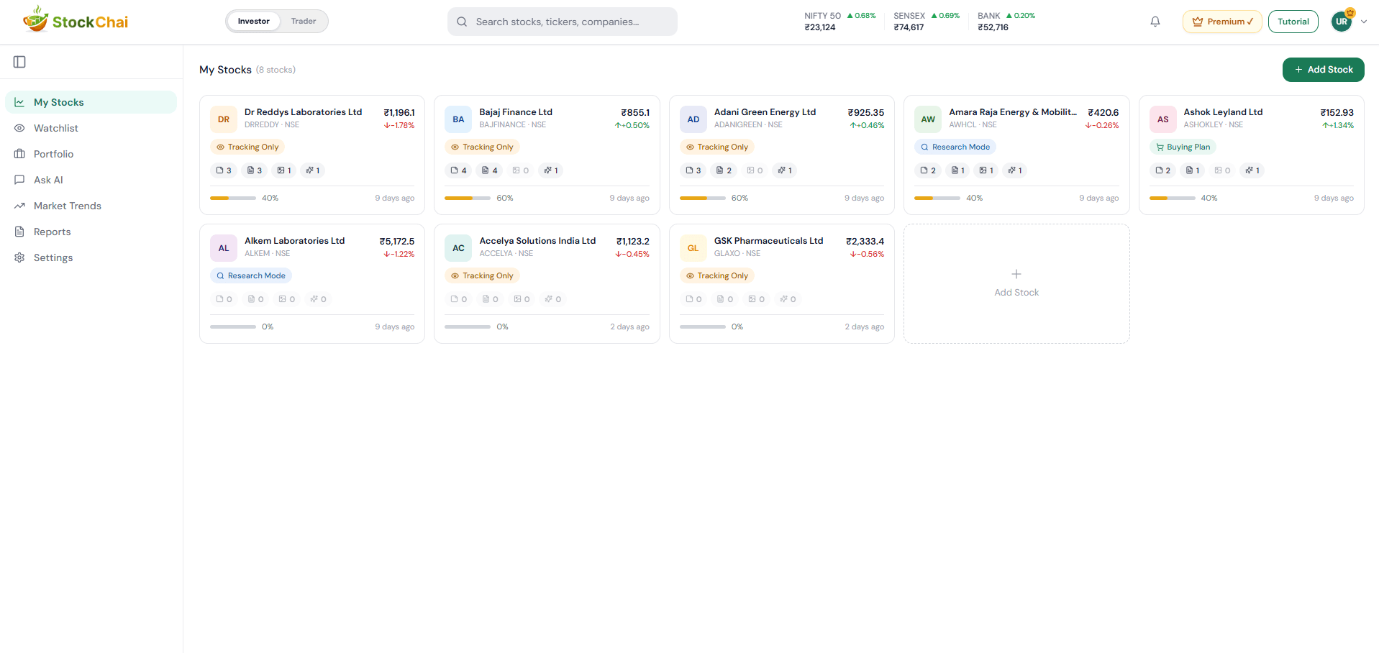Click Bajaj Finance 60% progress bar
The height and width of the screenshot is (653, 1379).
(x=468, y=198)
